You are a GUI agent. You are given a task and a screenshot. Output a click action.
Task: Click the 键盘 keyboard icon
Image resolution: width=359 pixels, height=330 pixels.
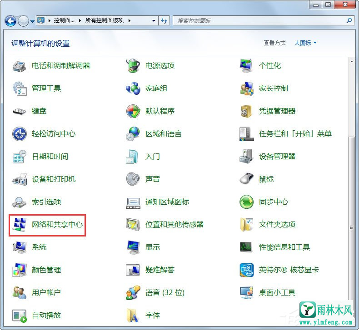click(19, 111)
